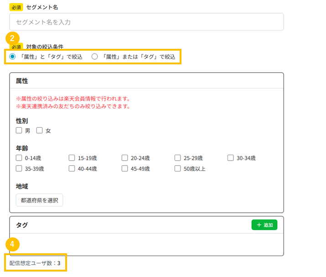Screen dimensions: 326x277
Task: Check the 35-39歳 age group
Action: tap(19, 168)
